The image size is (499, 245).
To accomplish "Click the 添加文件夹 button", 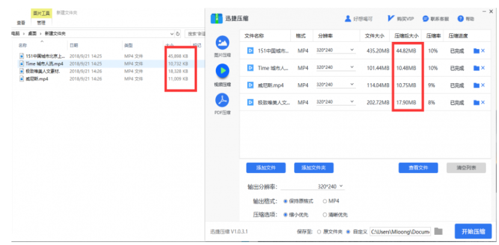I will click(313, 168).
